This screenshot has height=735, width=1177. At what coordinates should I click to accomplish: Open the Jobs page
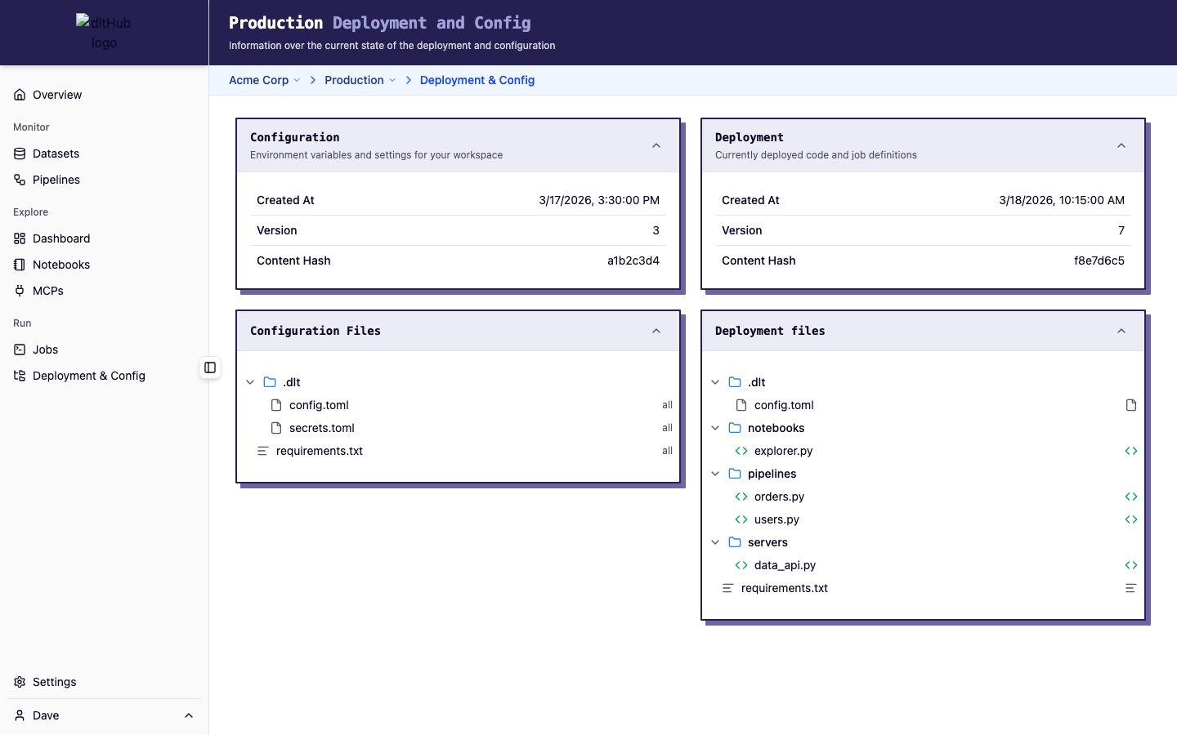point(104,350)
